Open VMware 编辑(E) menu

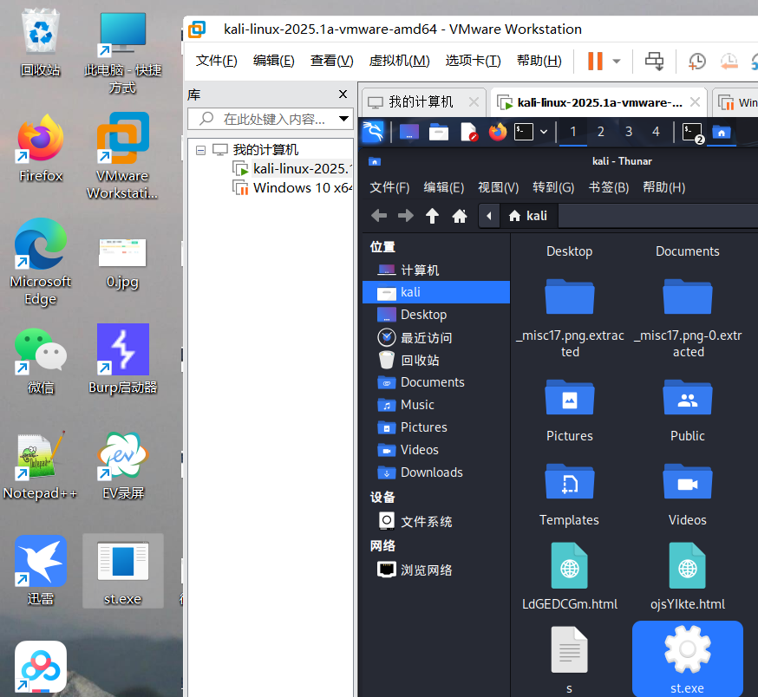click(x=273, y=61)
